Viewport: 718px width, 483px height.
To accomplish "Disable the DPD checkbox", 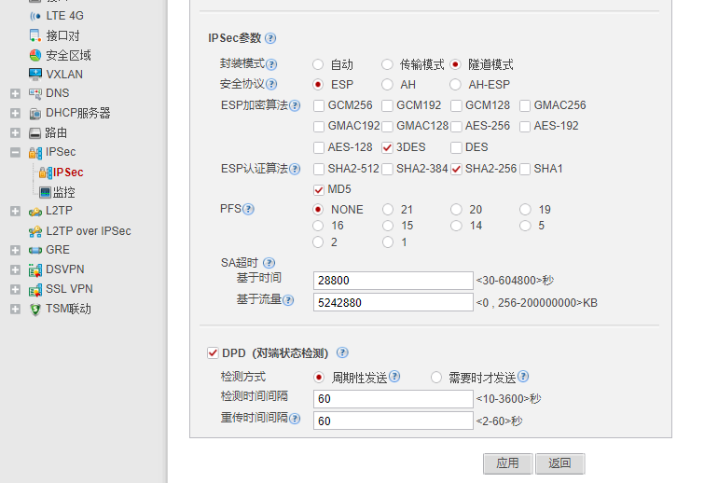I will (x=213, y=353).
